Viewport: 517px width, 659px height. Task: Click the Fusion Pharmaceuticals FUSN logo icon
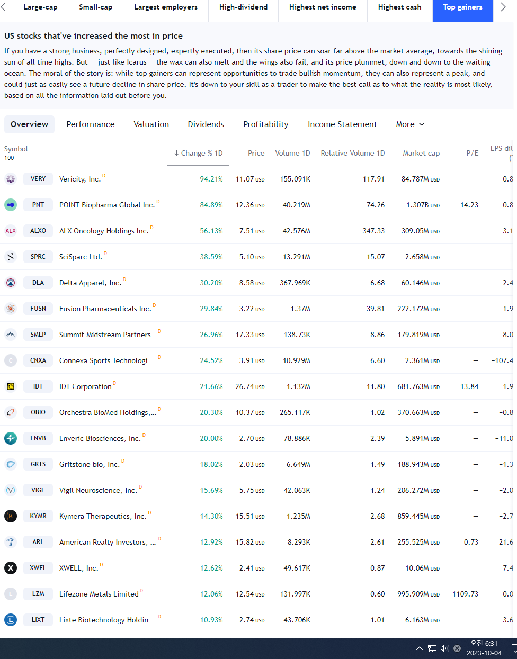(x=11, y=309)
